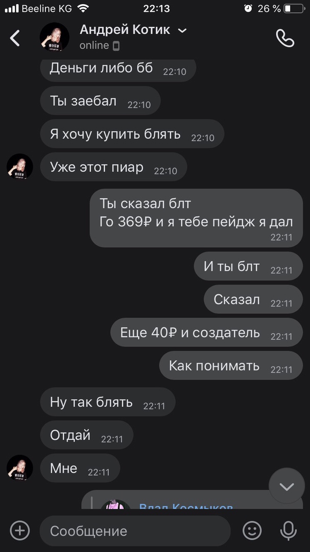Screen dimensions: 310x552
Task: Open attachment menu with plus icon
Action: pyautogui.click(x=19, y=530)
